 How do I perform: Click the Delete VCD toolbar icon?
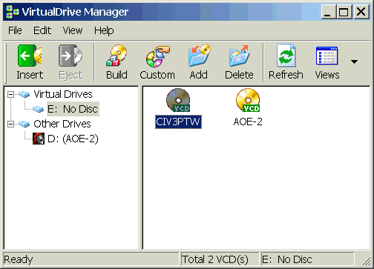239,56
